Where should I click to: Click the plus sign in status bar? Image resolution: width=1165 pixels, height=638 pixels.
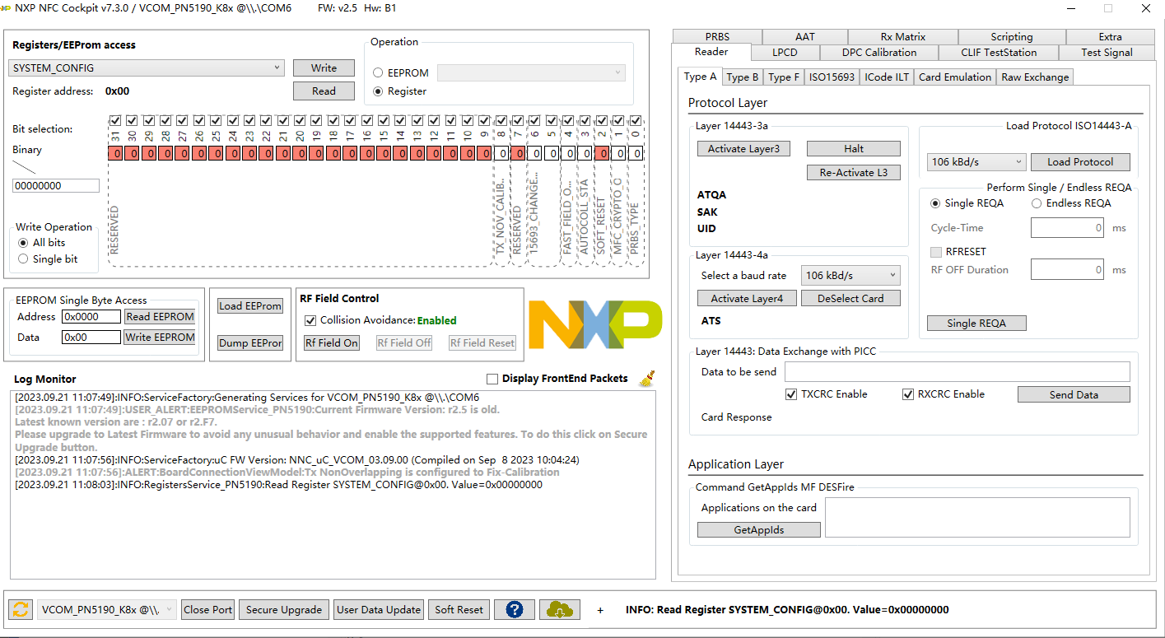600,610
